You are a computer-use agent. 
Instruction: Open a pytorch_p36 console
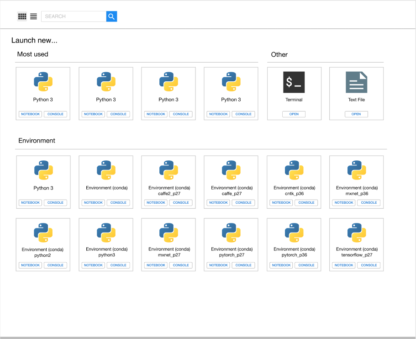click(306, 265)
